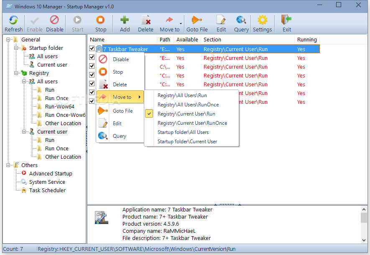Click the greyed Enable toolbar icon
The image size is (370, 255).
click(x=35, y=21)
